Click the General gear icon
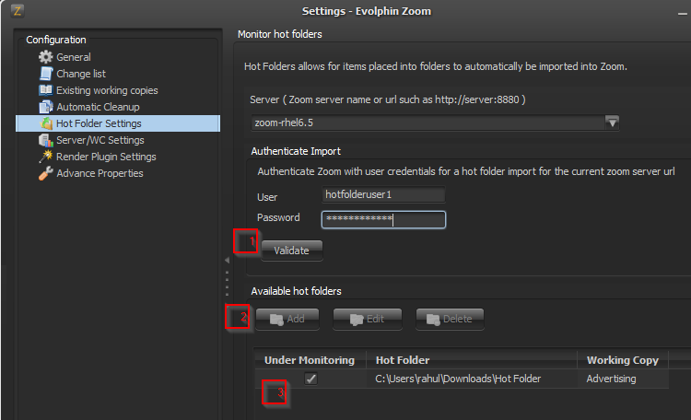The image size is (691, 420). pos(45,57)
